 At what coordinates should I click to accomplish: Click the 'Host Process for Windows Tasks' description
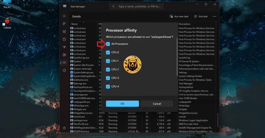click(195, 80)
